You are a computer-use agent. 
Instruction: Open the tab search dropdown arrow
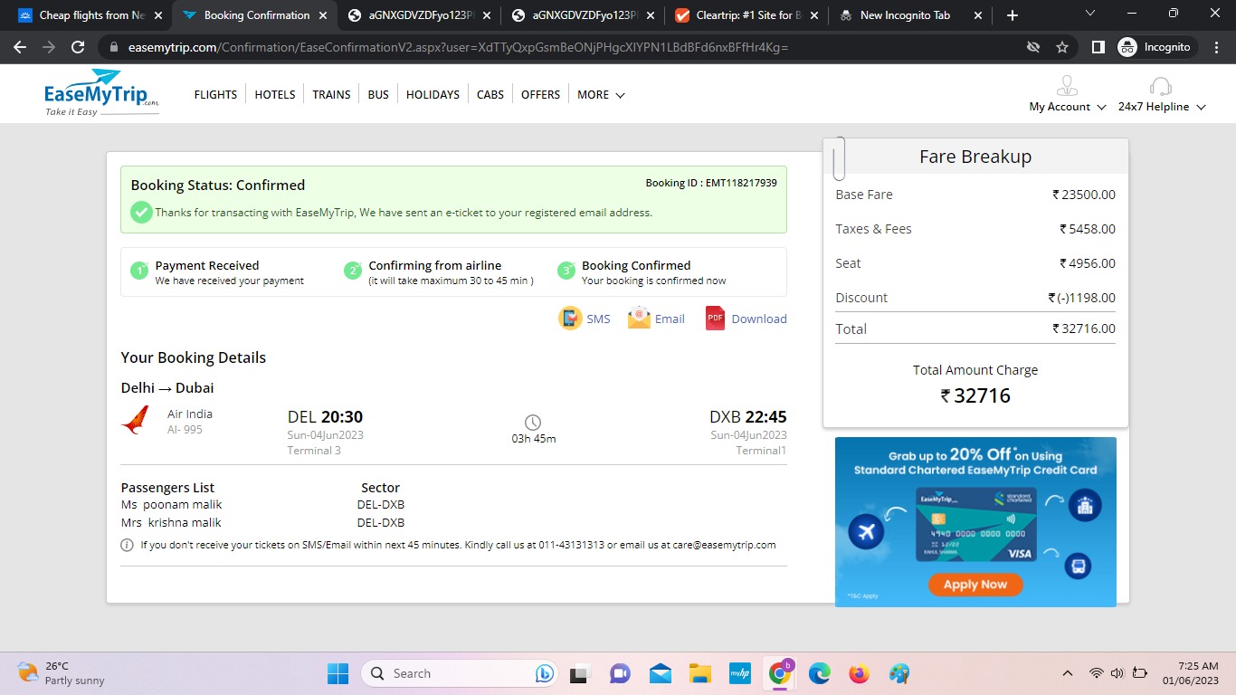(1089, 14)
